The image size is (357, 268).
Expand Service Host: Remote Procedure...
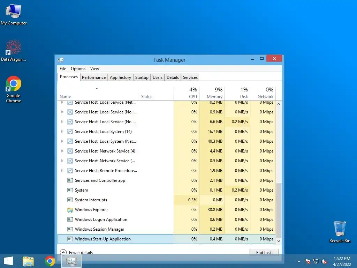click(62, 171)
